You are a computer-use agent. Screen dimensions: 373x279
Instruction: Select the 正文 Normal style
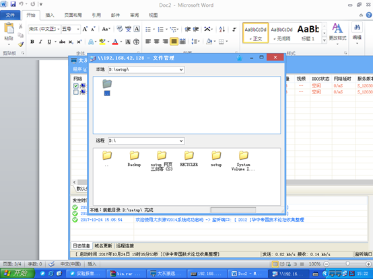pyautogui.click(x=255, y=33)
